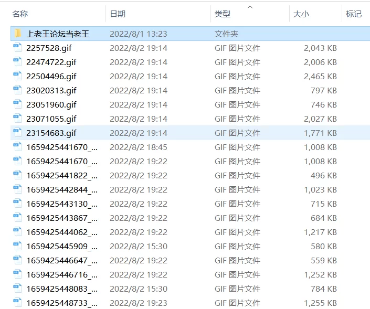This screenshot has width=370, height=309.
Task: Select the file name 1659425441822_...
Action: [62, 176]
